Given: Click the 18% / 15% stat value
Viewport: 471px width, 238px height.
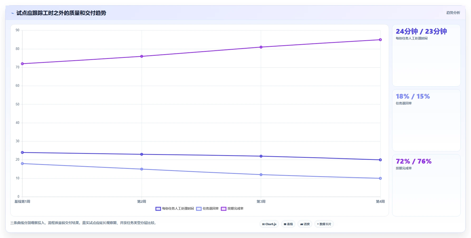Looking at the screenshot, I should point(413,97).
